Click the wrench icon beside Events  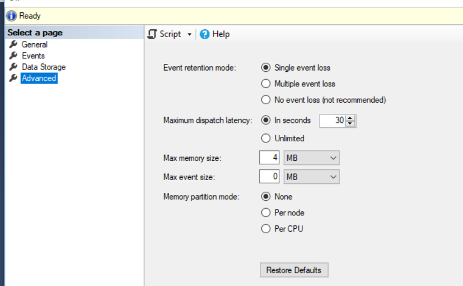coord(13,56)
